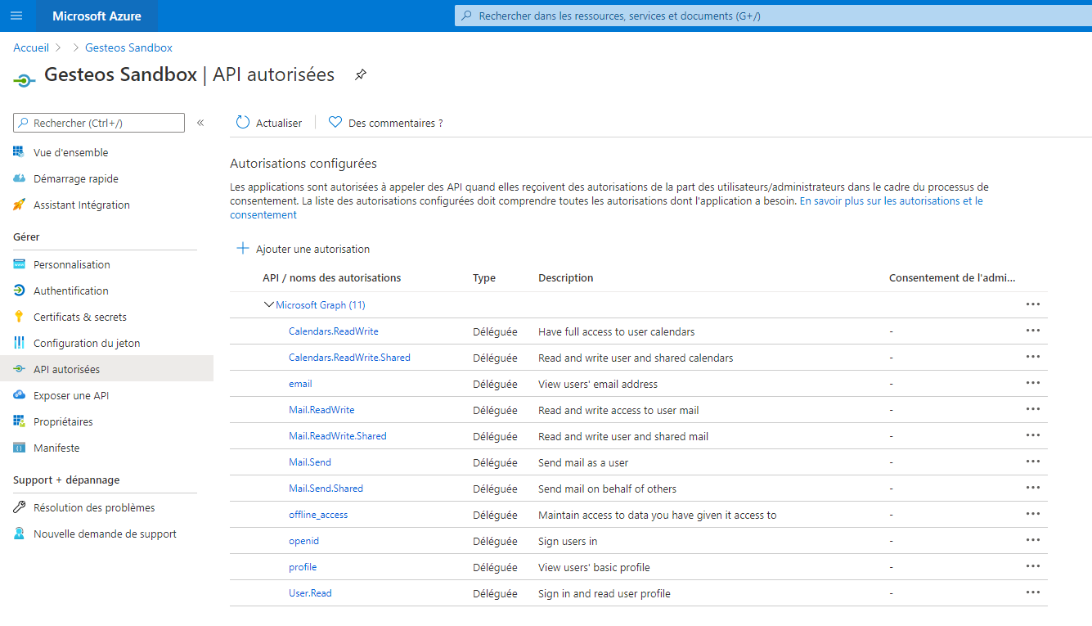Collapse the Microsoft Graph (11) group
This screenshot has width=1092, height=626.
[268, 305]
